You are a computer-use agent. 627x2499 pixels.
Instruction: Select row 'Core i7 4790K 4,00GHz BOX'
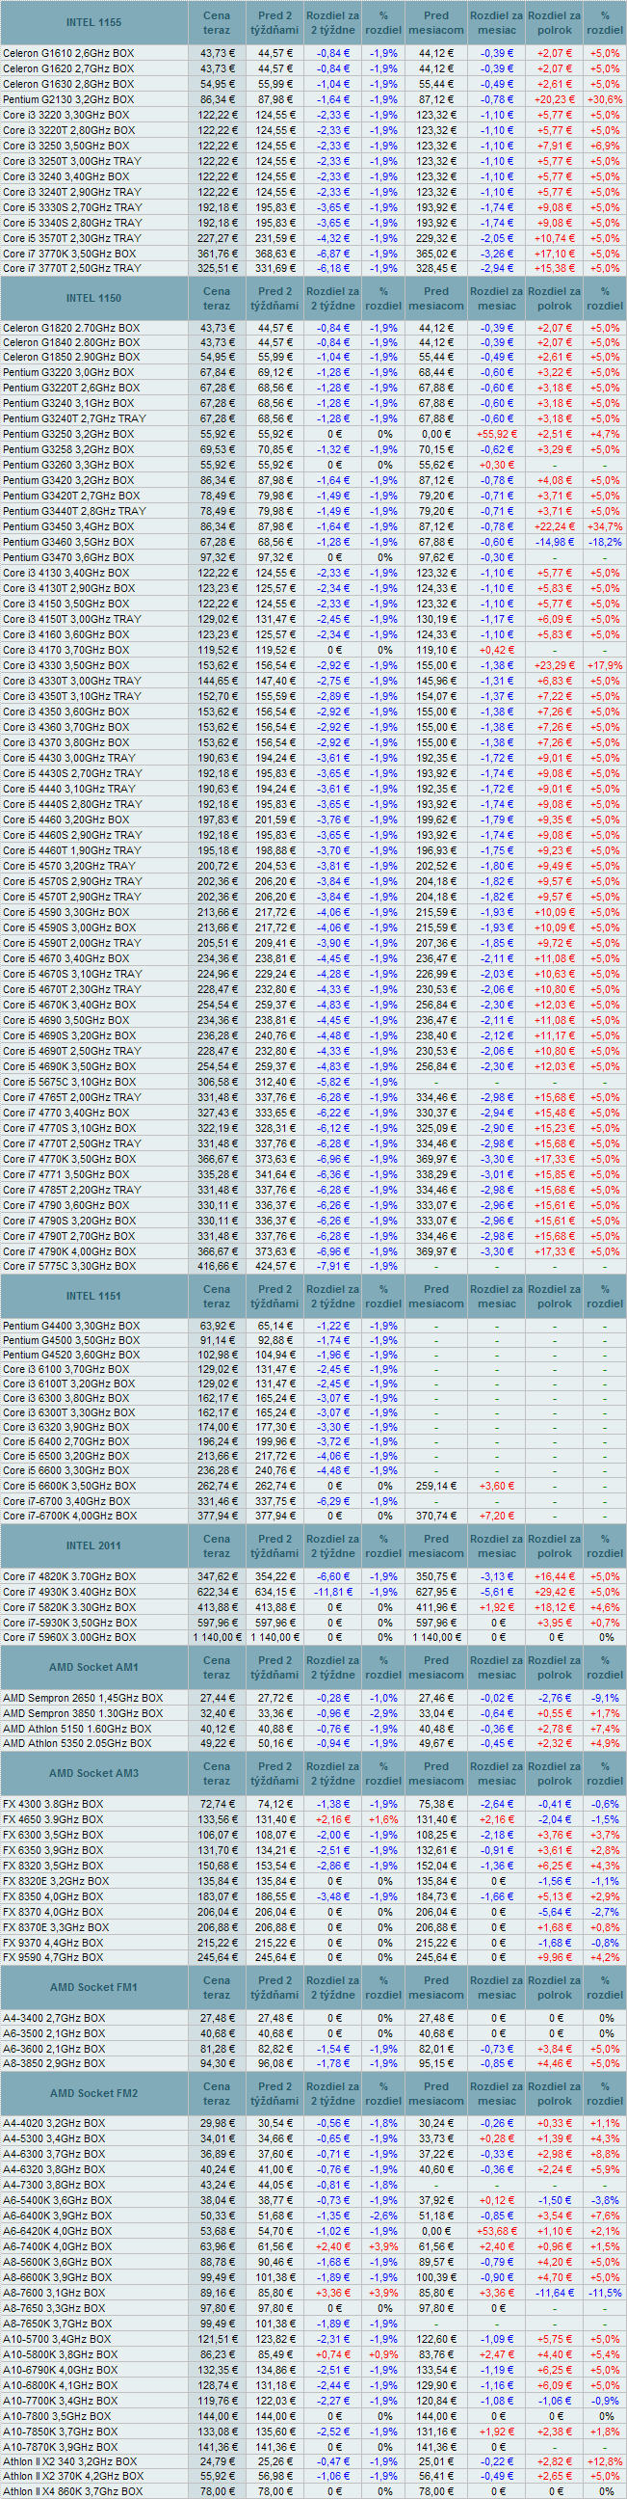pyautogui.click(x=313, y=1251)
